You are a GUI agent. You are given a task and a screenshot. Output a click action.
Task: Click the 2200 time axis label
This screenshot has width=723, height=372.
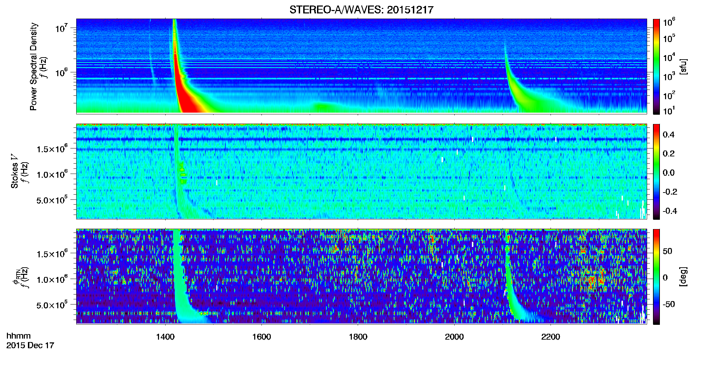(551, 337)
